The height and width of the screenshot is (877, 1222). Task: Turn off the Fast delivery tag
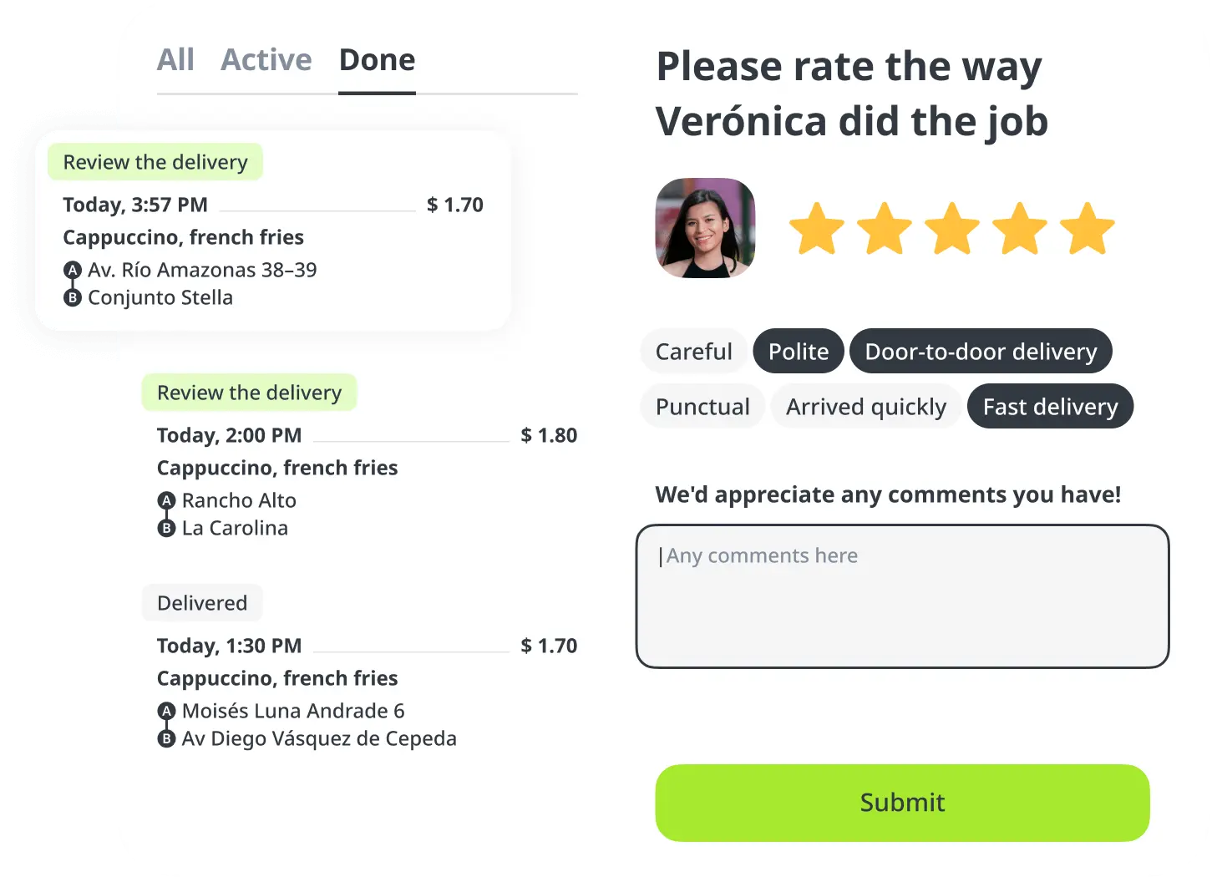pos(1050,407)
